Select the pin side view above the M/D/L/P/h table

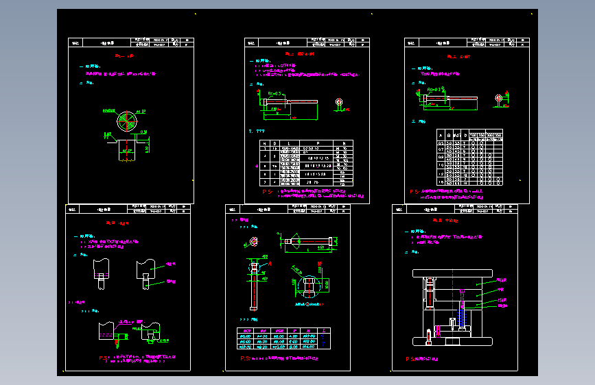pos(290,101)
